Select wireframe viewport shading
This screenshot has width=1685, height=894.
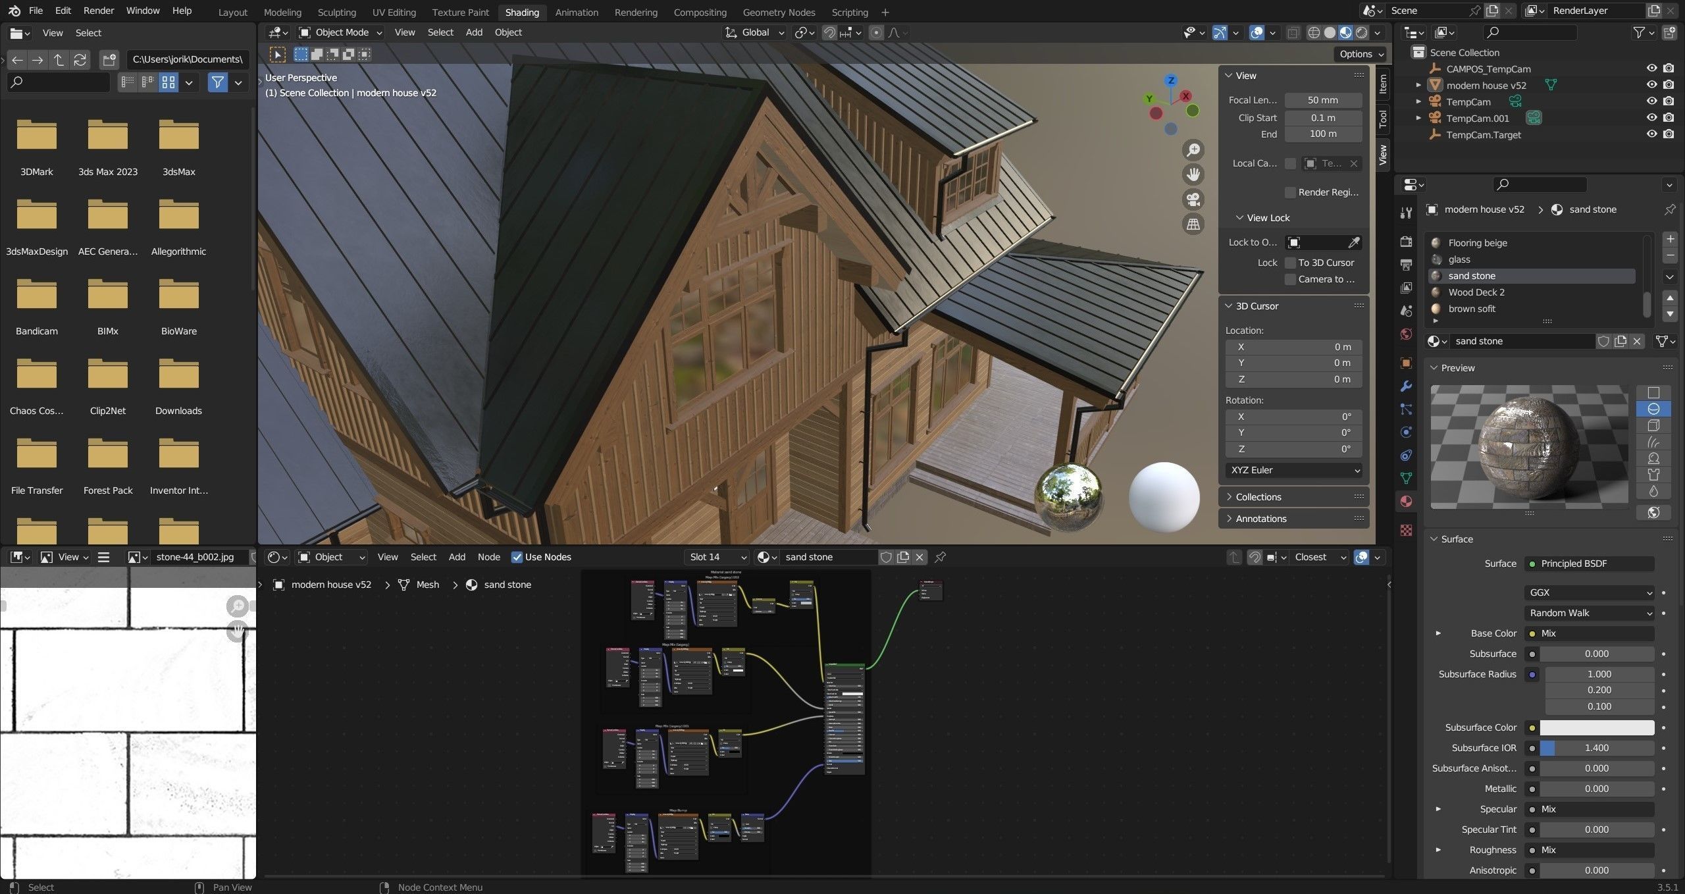coord(1314,32)
